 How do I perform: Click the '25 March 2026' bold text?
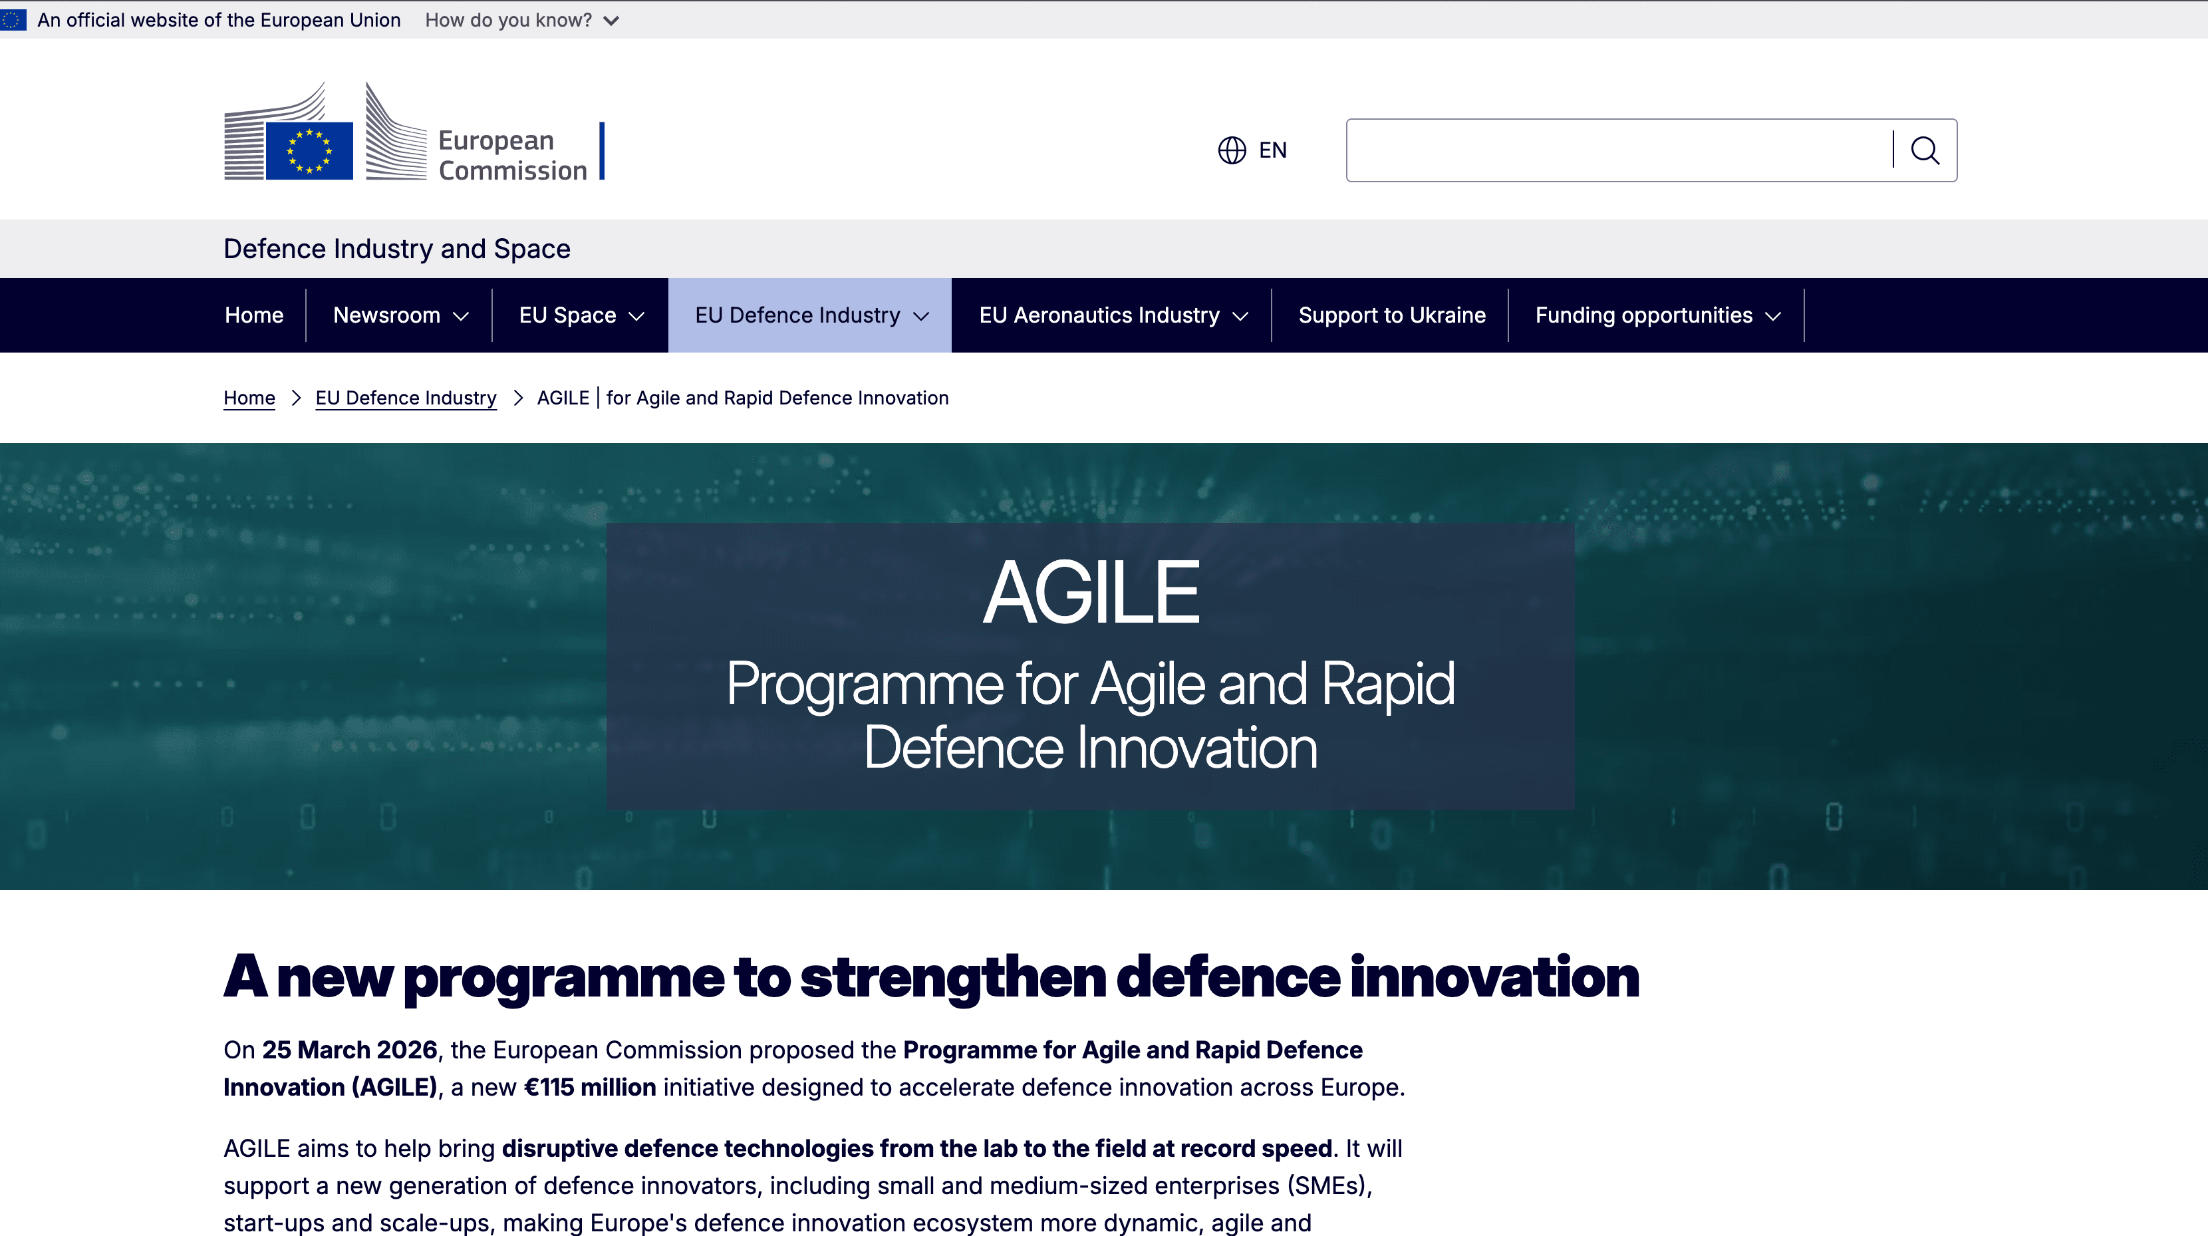pyautogui.click(x=350, y=1050)
